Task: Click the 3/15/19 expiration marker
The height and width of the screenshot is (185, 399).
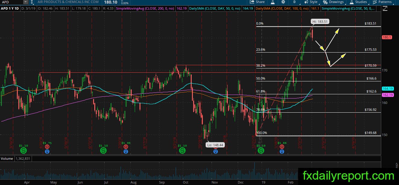Action: (x=323, y=143)
